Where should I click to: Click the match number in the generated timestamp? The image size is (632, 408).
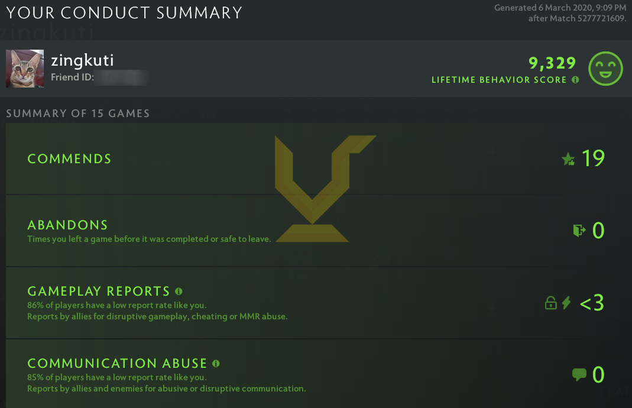[x=597, y=18]
